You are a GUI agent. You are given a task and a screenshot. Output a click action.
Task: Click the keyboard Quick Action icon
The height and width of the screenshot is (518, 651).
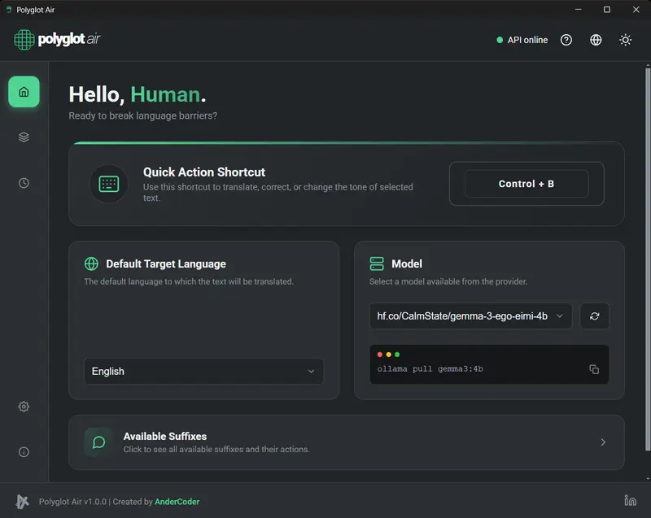[x=108, y=184]
